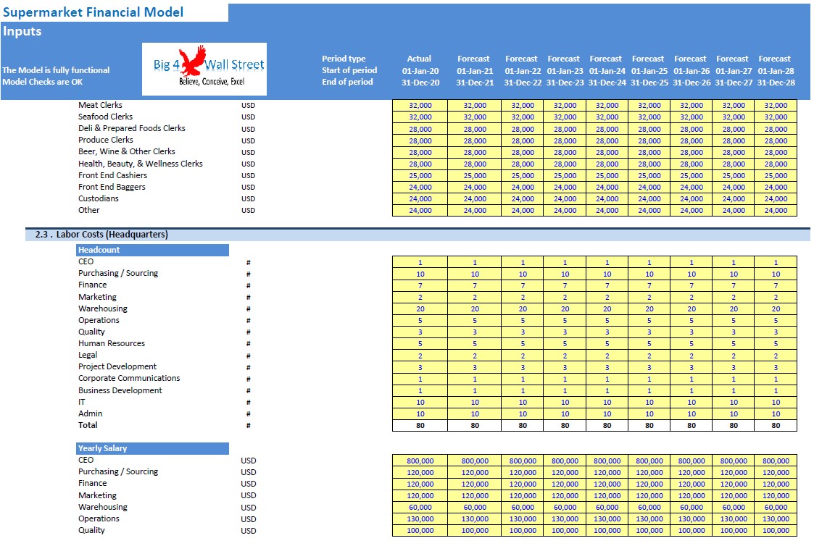Click Quality salary 100,000 in the 01-Jan-28 column
Image resolution: width=814 pixels, height=546 pixels.
tap(776, 531)
